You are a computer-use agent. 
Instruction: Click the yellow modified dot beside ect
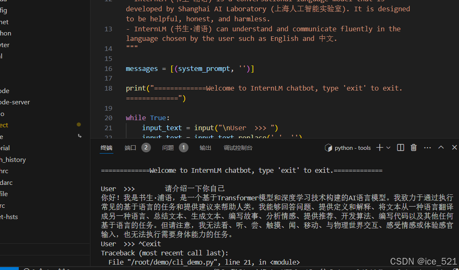click(79, 125)
